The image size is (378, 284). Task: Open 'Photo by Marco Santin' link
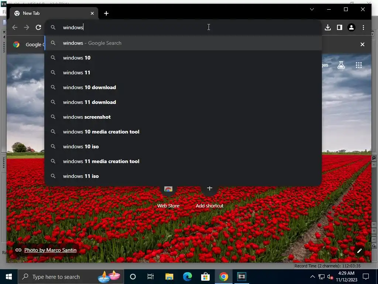(50, 250)
